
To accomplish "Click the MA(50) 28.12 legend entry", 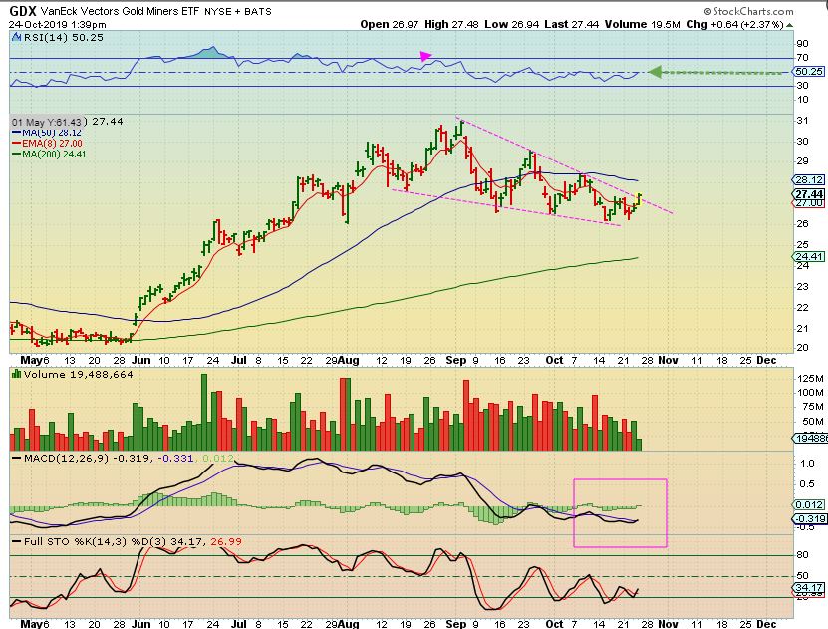I will click(x=52, y=132).
